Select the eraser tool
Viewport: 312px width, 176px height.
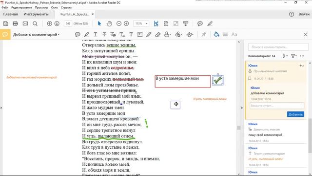pyautogui.click(x=158, y=35)
